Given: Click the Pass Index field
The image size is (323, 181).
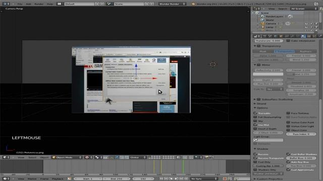Looking at the screenshot, I should [301, 134].
